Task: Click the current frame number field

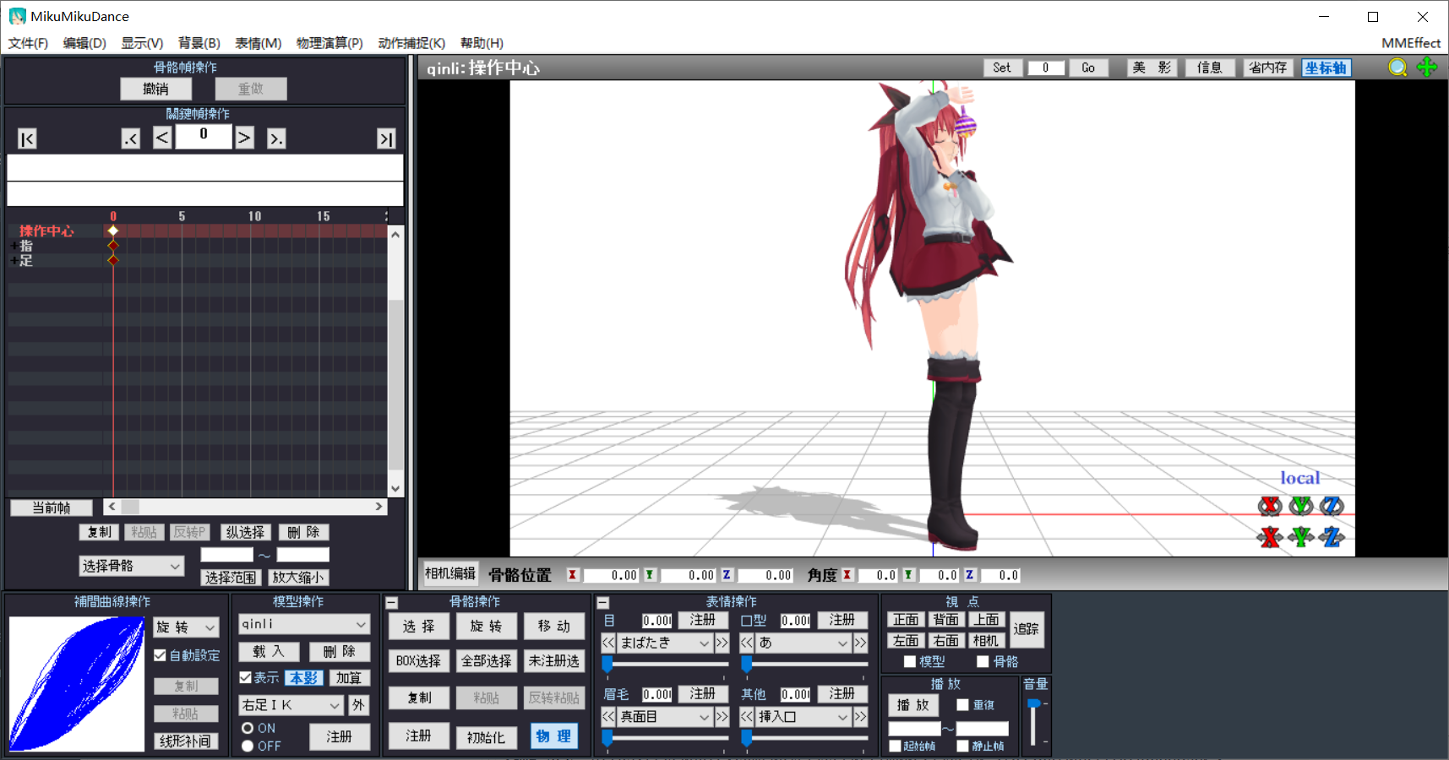Action: 204,135
